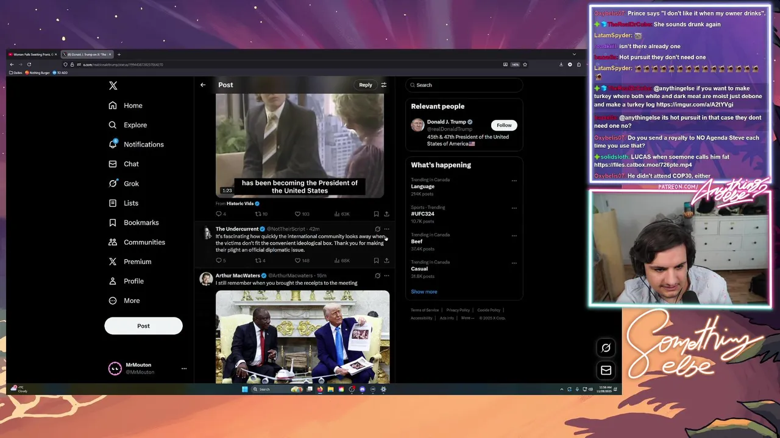
Task: Follow Donald J. Trump
Action: coord(504,125)
